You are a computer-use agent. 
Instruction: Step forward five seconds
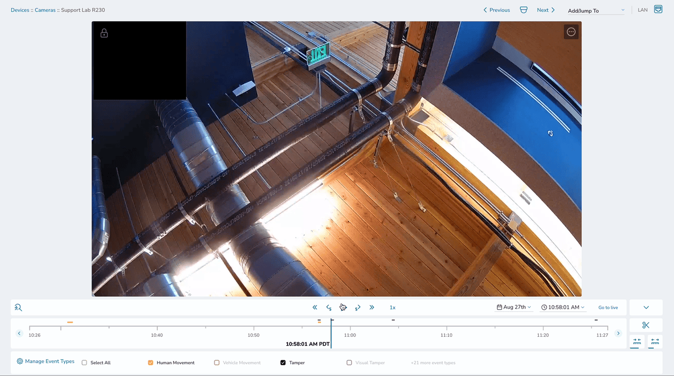pos(358,308)
